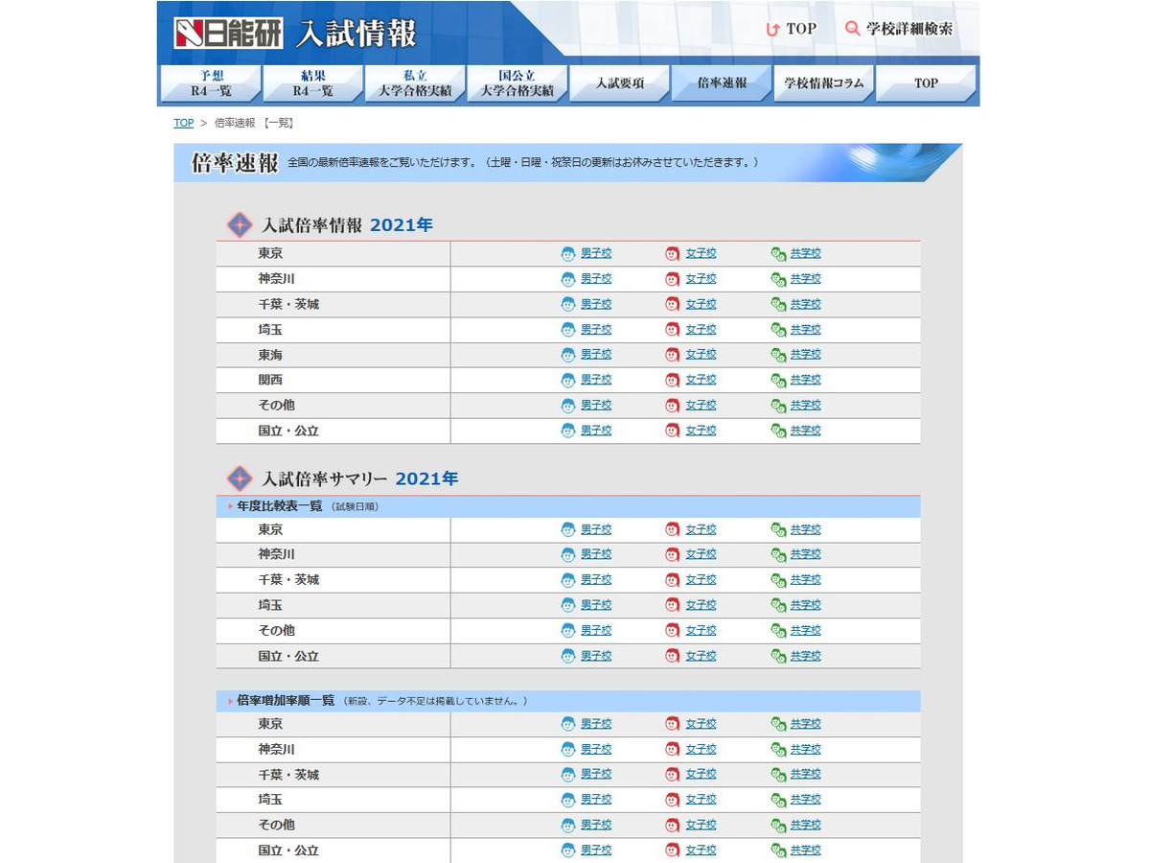This screenshot has height=863, width=1150.
Task: Open the 入試要項 tab
Action: [x=619, y=83]
